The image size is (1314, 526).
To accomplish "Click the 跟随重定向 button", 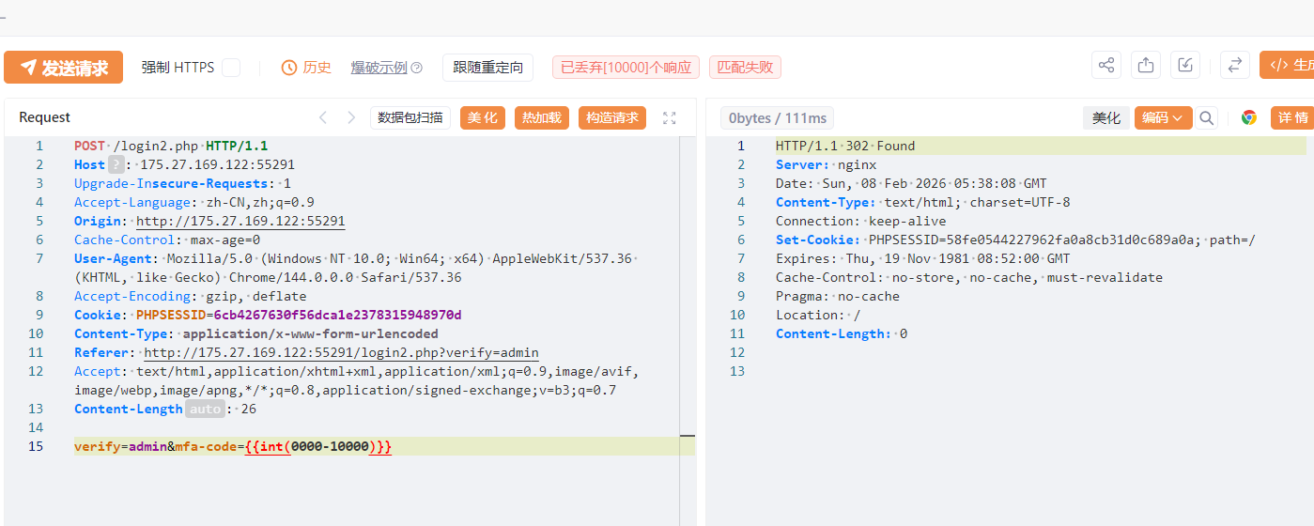I will (487, 68).
